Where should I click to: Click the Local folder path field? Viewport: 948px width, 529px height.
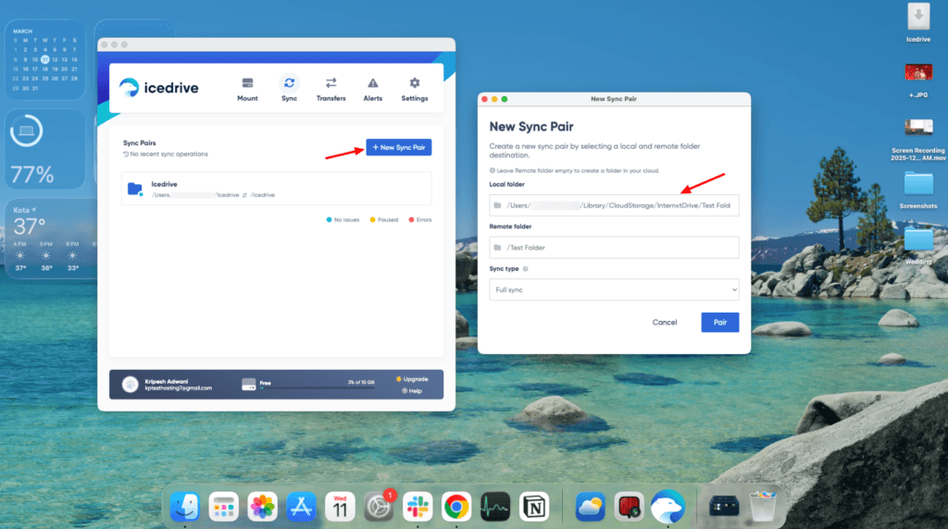click(x=614, y=205)
